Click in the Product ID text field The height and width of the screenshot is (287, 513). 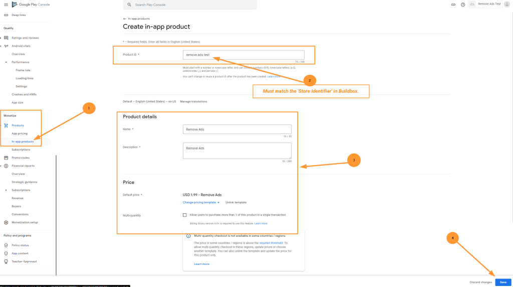243,55
